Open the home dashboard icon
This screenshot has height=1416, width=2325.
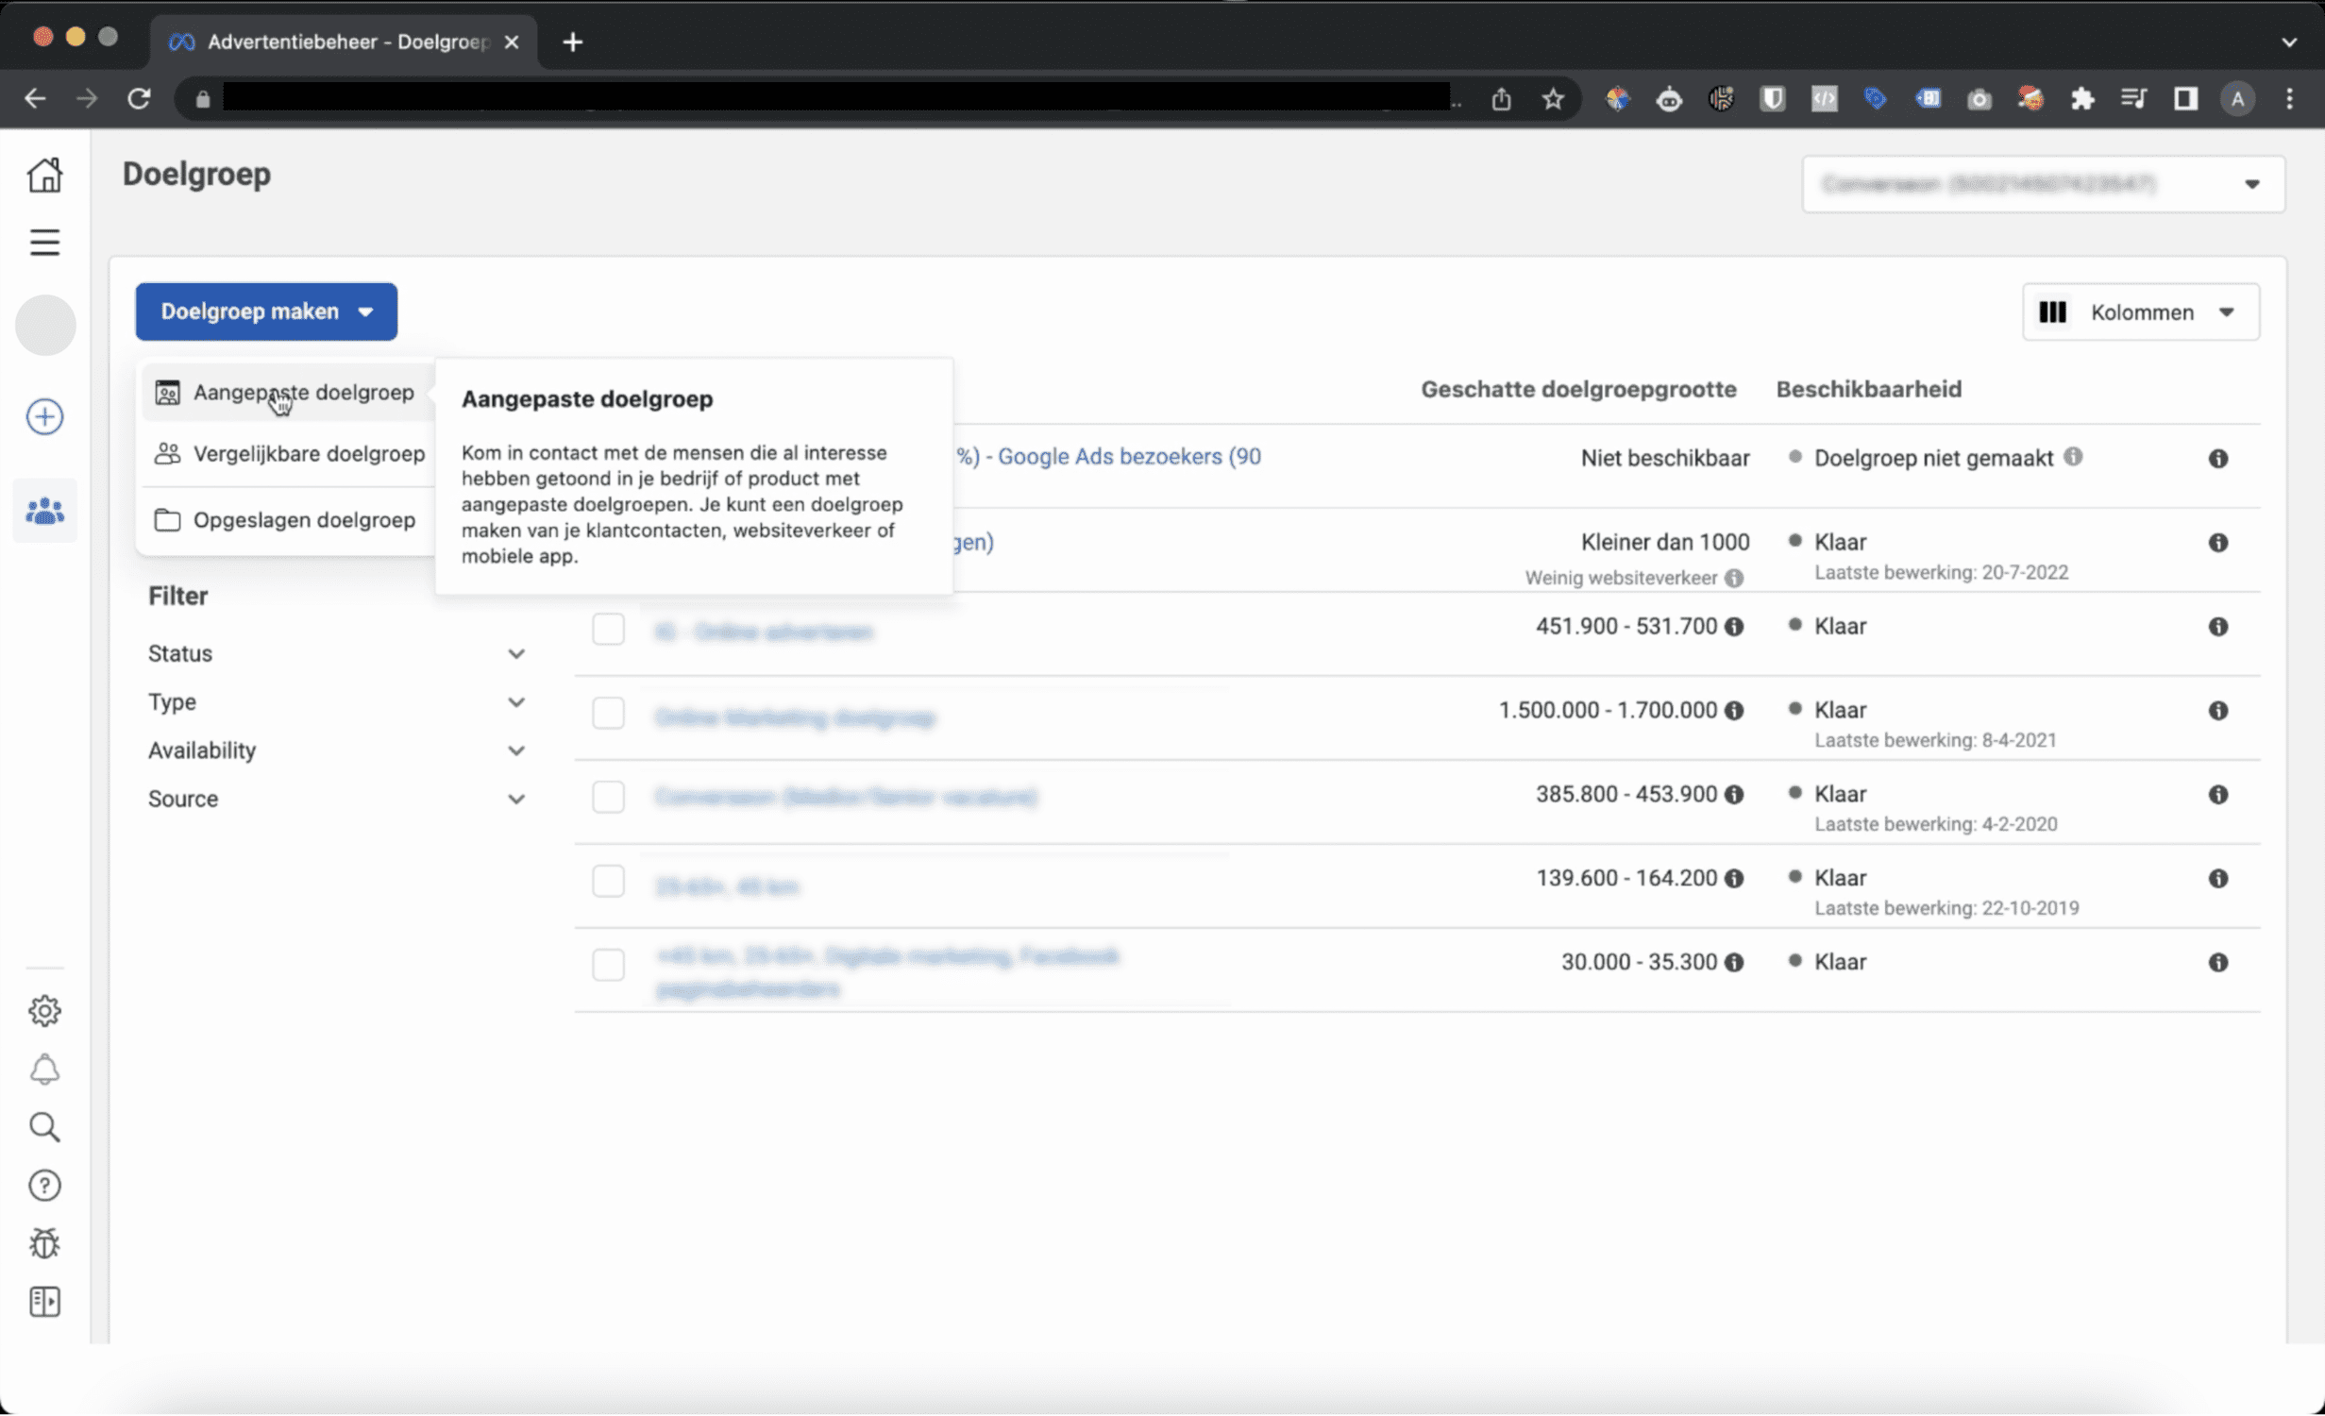pyautogui.click(x=45, y=175)
